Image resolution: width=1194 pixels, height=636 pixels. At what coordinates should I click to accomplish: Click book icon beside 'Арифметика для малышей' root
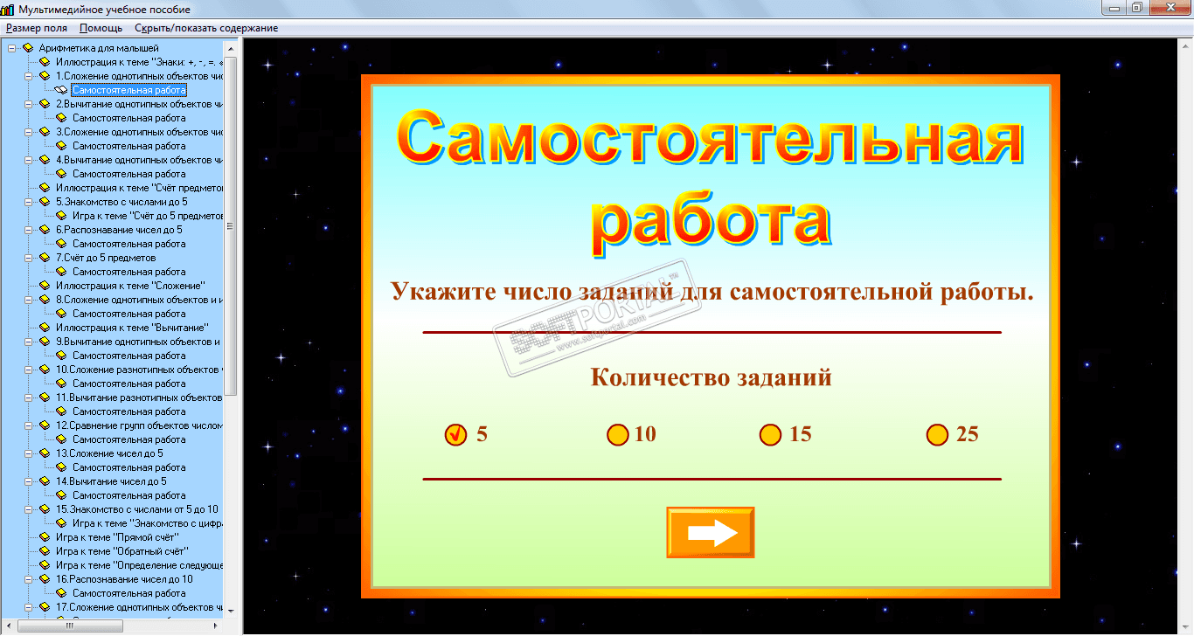pyautogui.click(x=28, y=48)
